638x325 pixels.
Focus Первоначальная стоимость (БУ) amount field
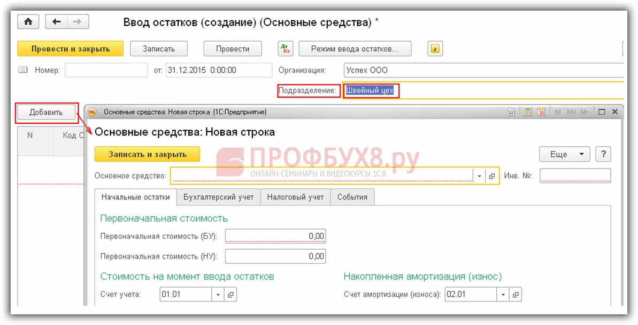coord(275,236)
